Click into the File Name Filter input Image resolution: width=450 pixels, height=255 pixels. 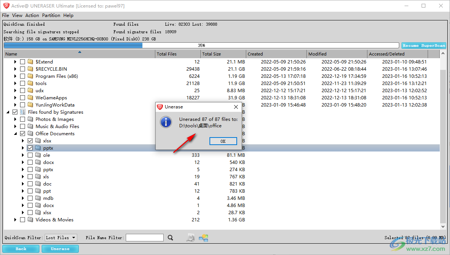(145, 238)
